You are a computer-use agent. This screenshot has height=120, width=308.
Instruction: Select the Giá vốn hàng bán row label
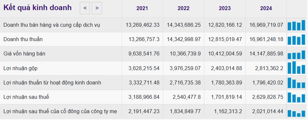24,53
